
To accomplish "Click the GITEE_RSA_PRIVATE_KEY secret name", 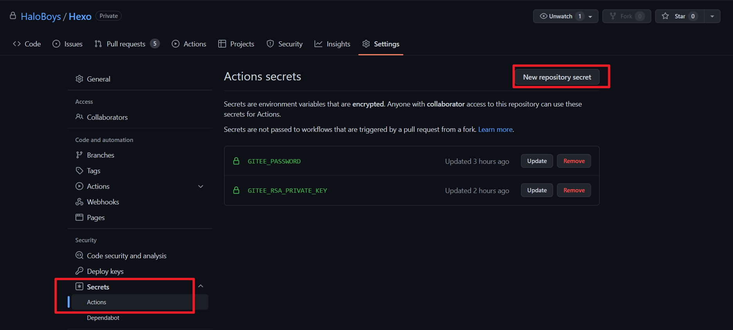I will coord(287,190).
